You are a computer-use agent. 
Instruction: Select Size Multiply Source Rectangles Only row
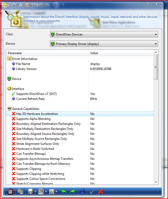click(80, 139)
